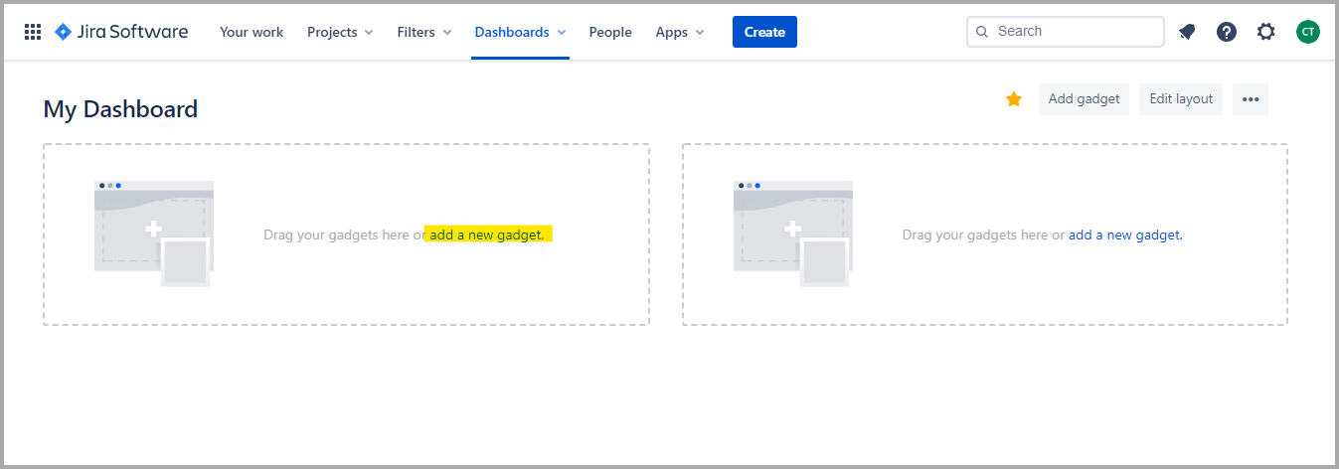Open the help question mark icon
This screenshot has height=469, width=1339.
pyautogui.click(x=1227, y=32)
